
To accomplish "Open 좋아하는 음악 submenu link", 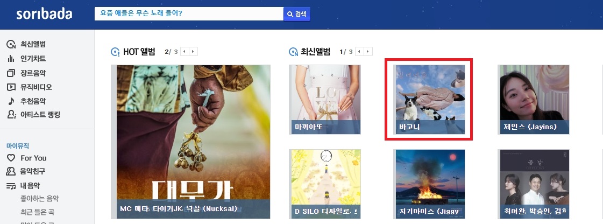I will coord(40,199).
